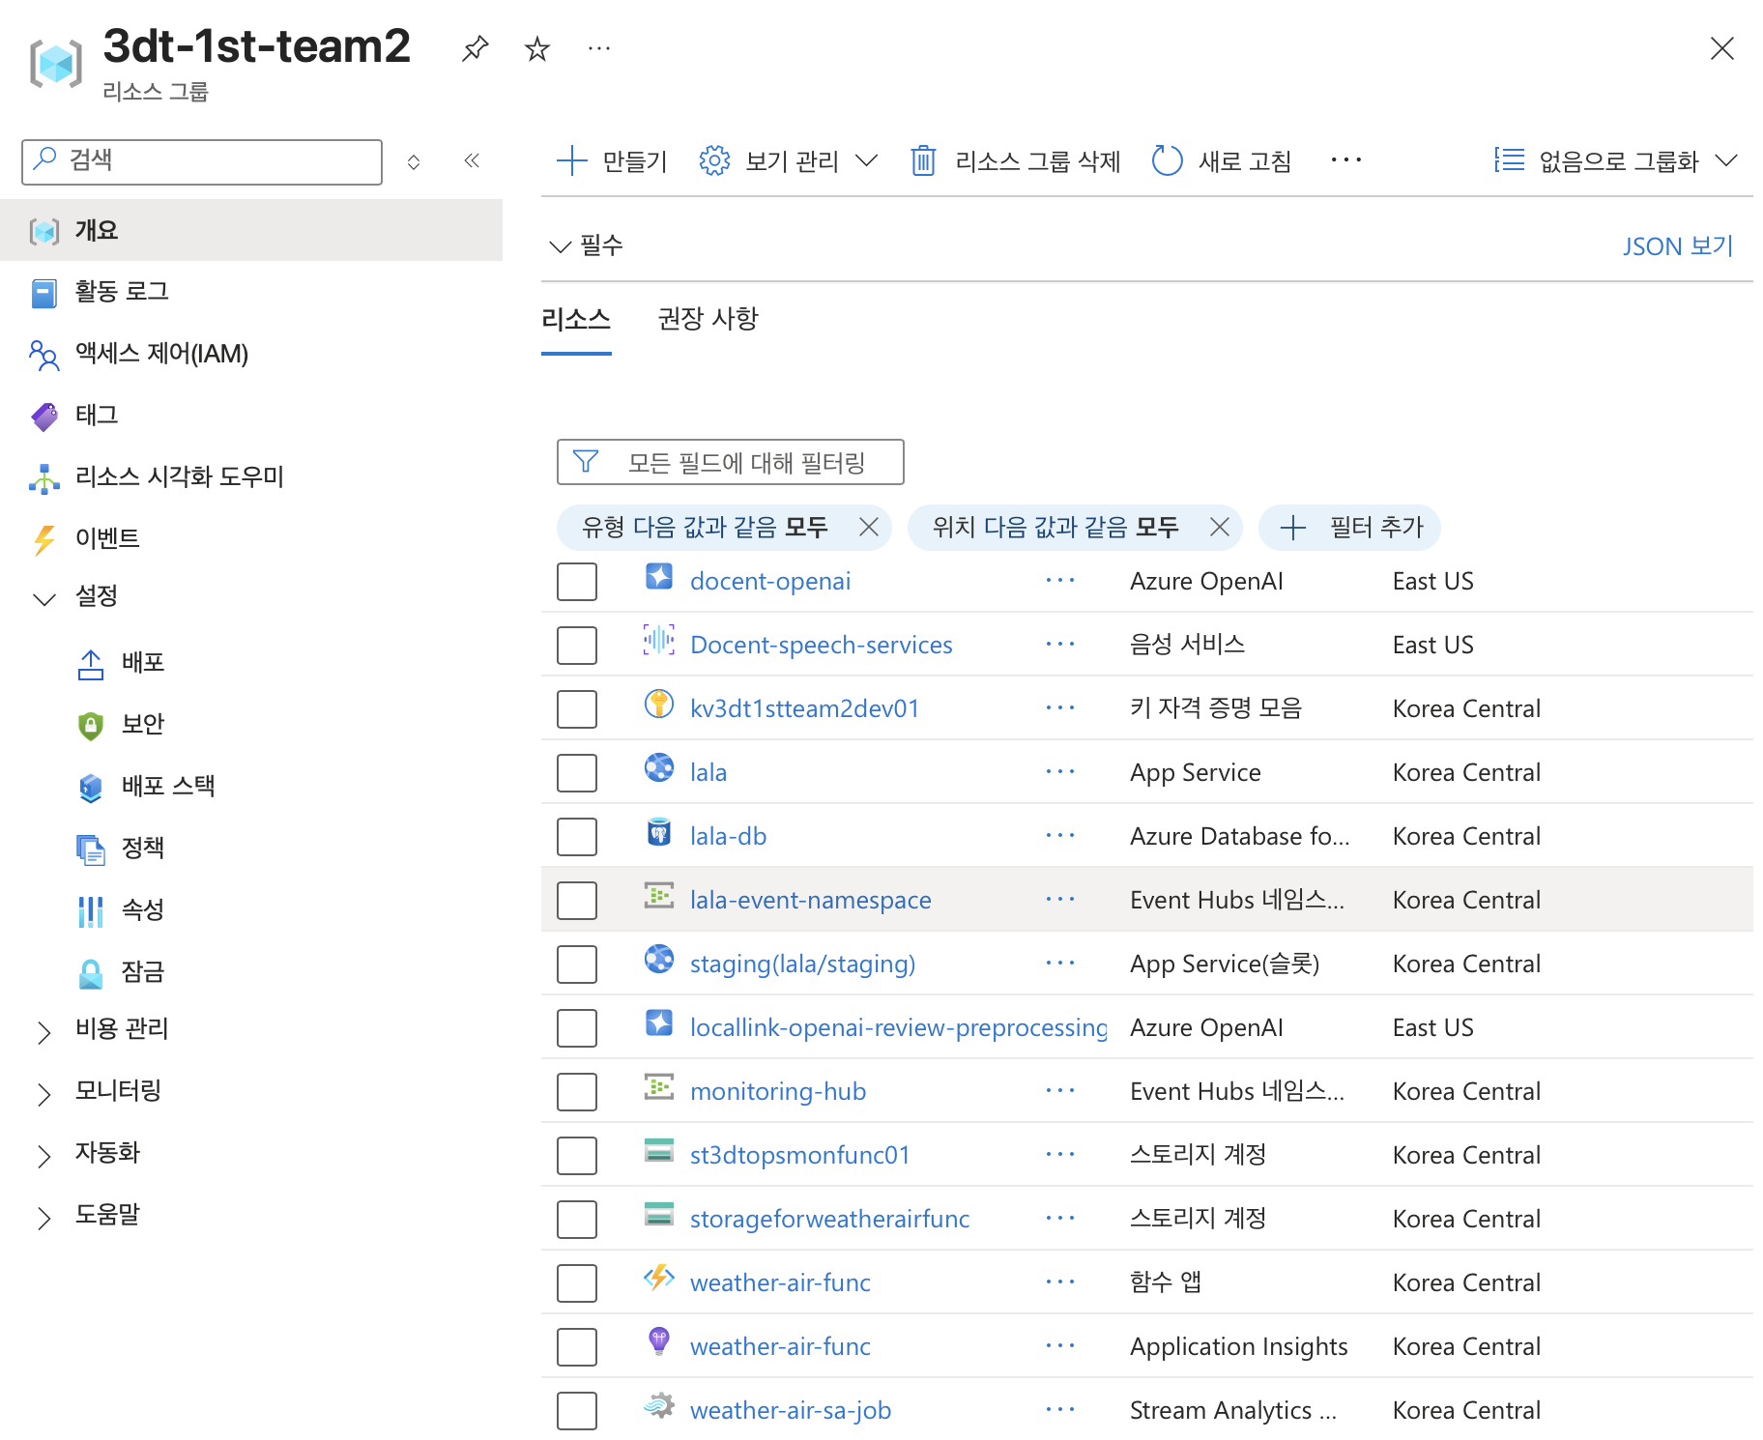Click the sidebar search expand/collapse arrows
This screenshot has width=1763, height=1440.
click(414, 161)
